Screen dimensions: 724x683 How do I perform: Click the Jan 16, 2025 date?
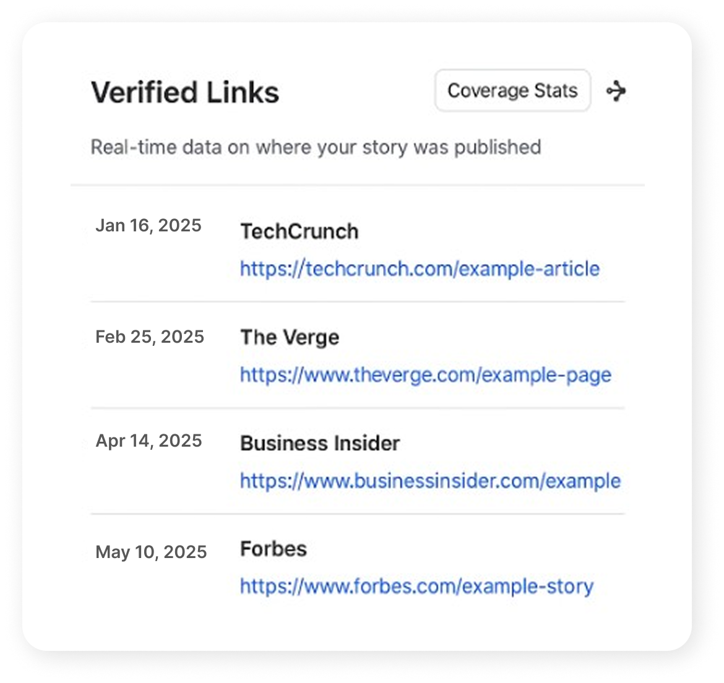(149, 226)
